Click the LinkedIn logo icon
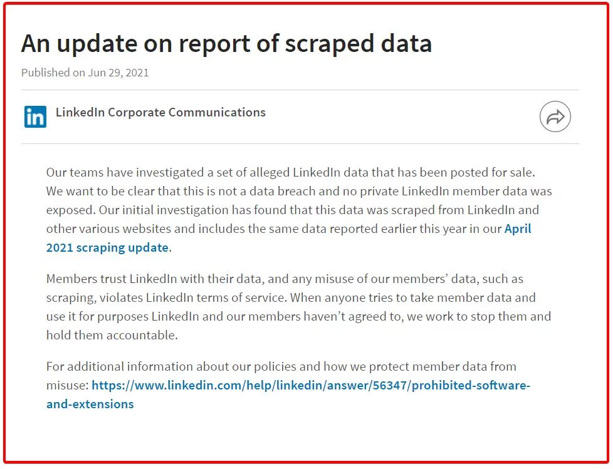This screenshot has width=613, height=469. (x=35, y=117)
